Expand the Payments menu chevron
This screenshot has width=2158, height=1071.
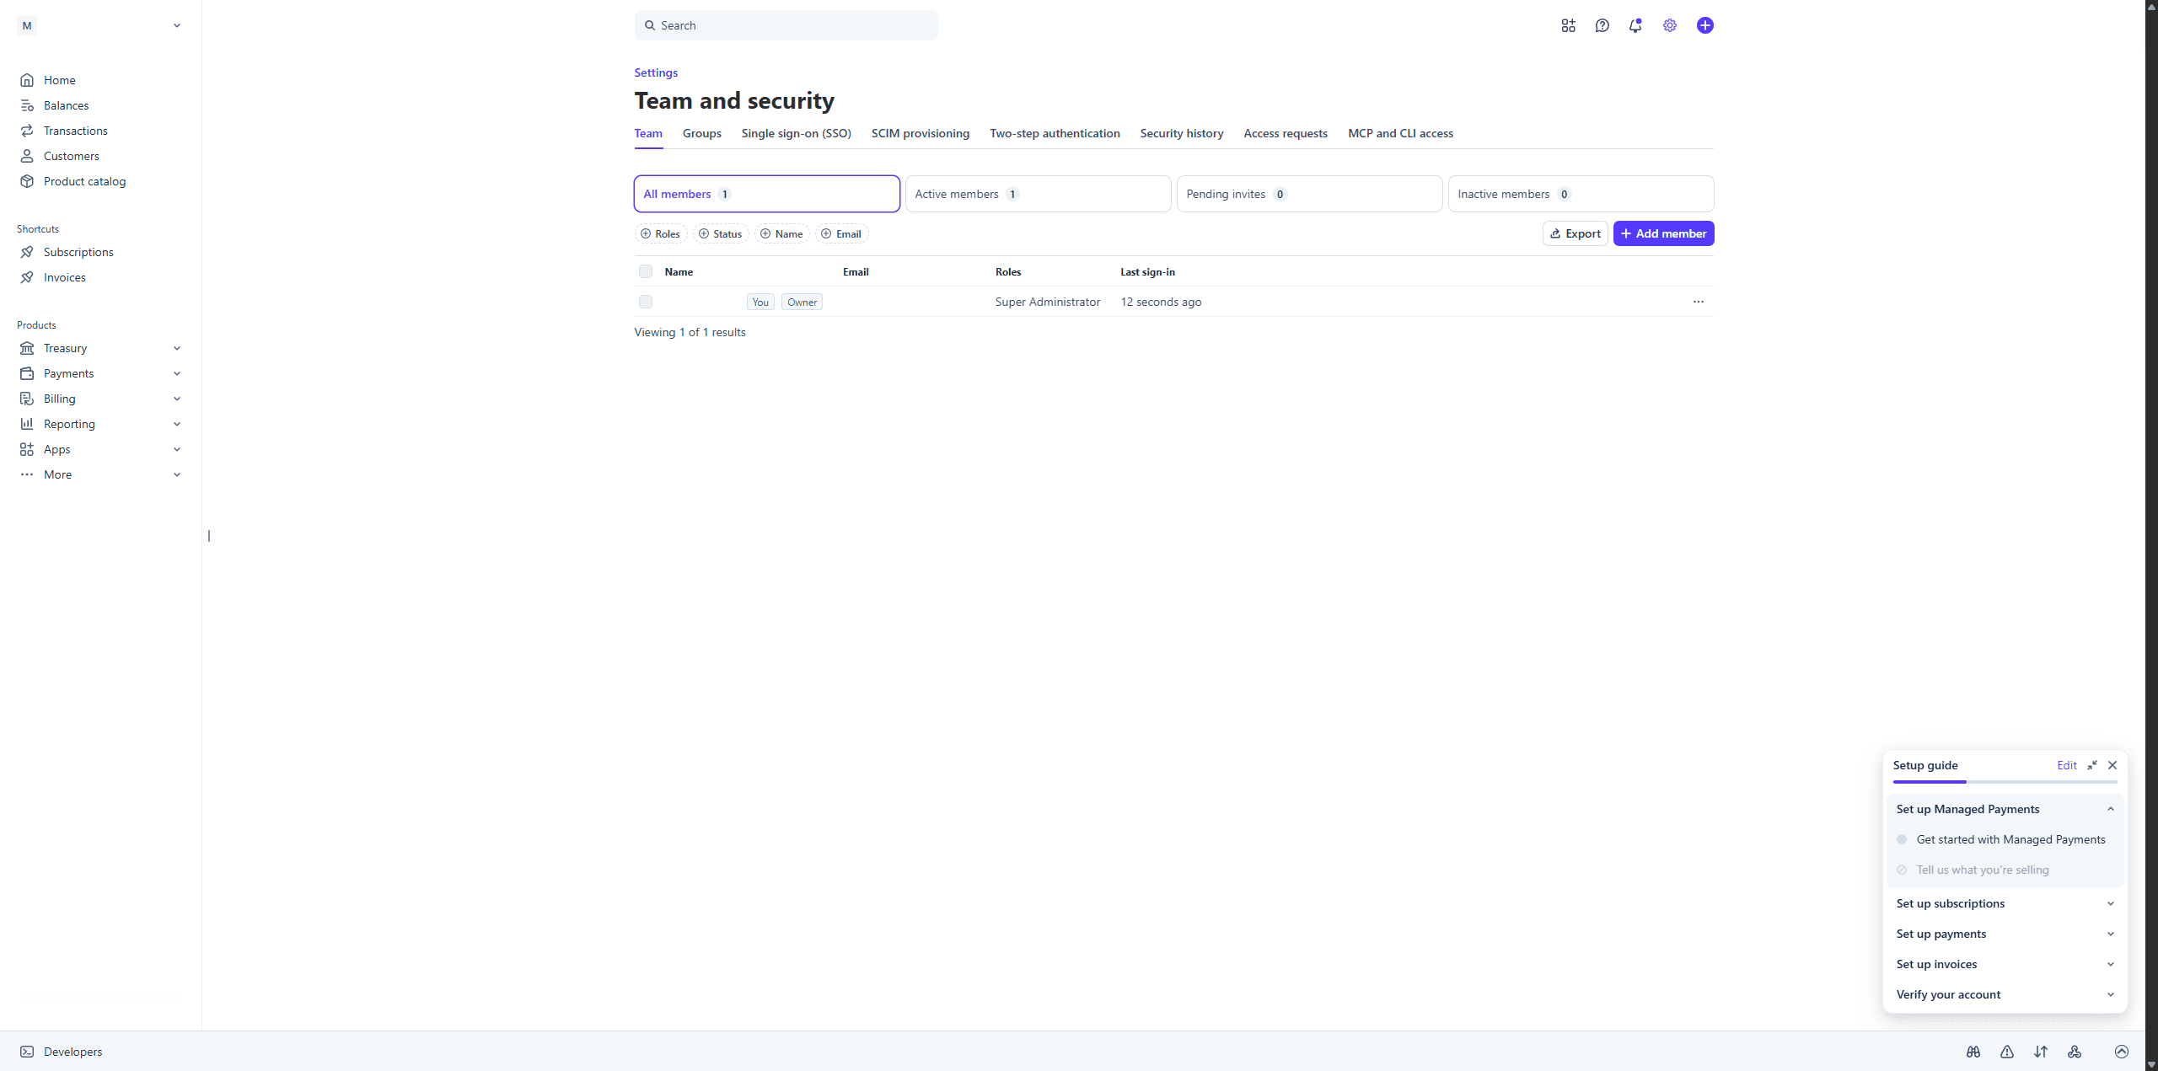[177, 373]
